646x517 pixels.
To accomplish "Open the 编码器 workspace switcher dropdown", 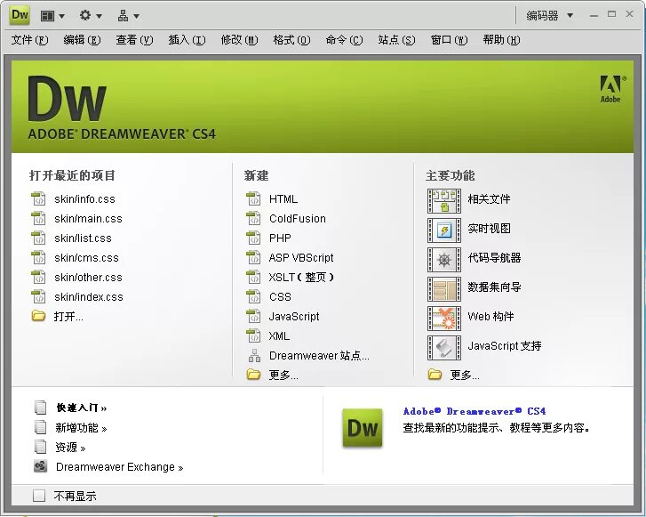I will point(550,16).
